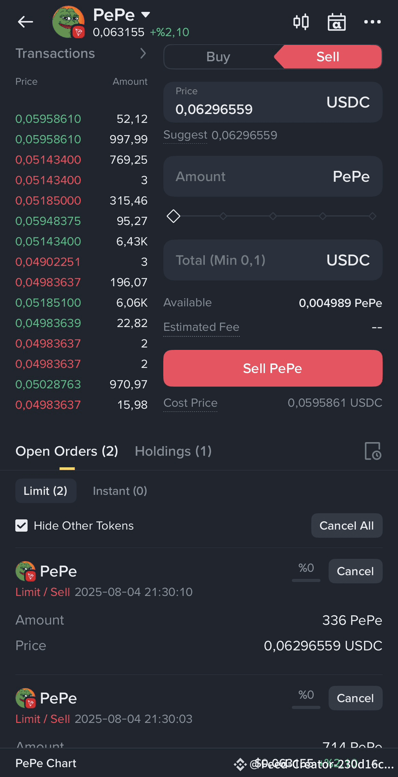Tap PePe icon in first open order

pyautogui.click(x=25, y=571)
